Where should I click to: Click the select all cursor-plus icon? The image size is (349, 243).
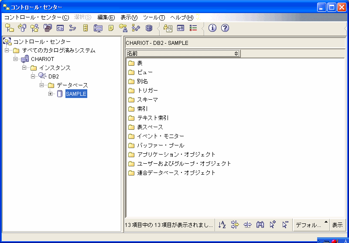click(x=273, y=225)
